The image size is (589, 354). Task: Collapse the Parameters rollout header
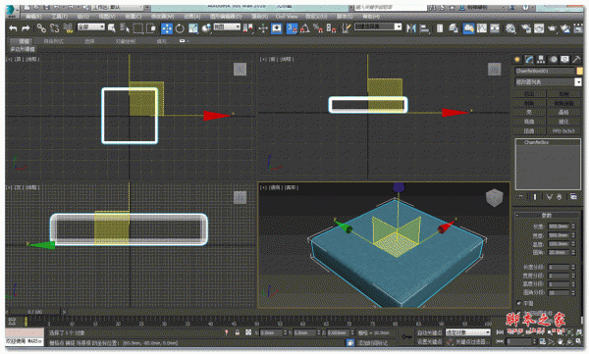click(547, 215)
